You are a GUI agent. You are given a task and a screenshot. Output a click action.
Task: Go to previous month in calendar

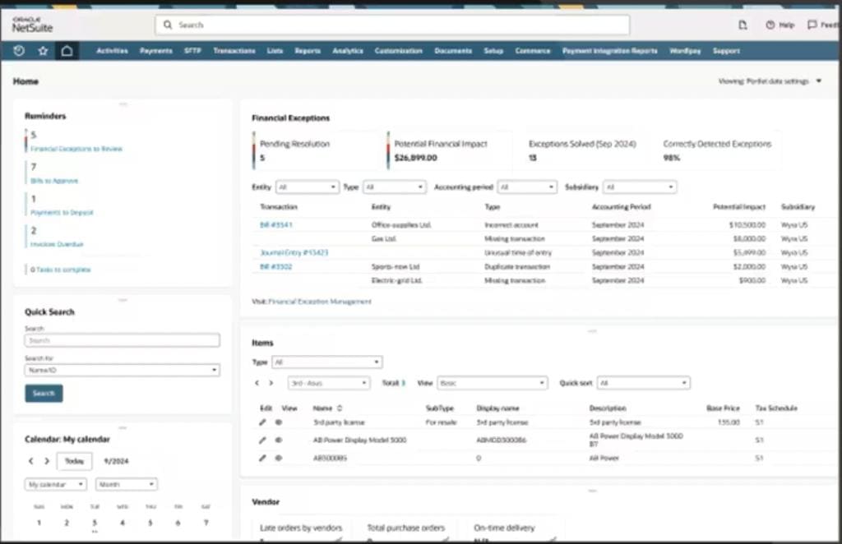pyautogui.click(x=31, y=461)
